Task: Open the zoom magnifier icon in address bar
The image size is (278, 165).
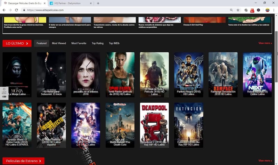Action: (231, 10)
